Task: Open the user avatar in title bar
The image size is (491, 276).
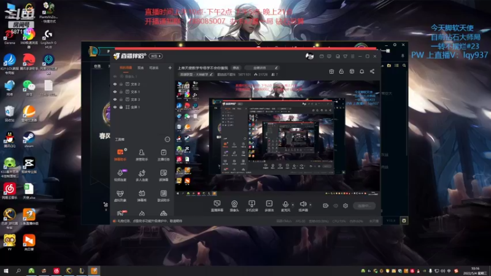Action: [309, 56]
